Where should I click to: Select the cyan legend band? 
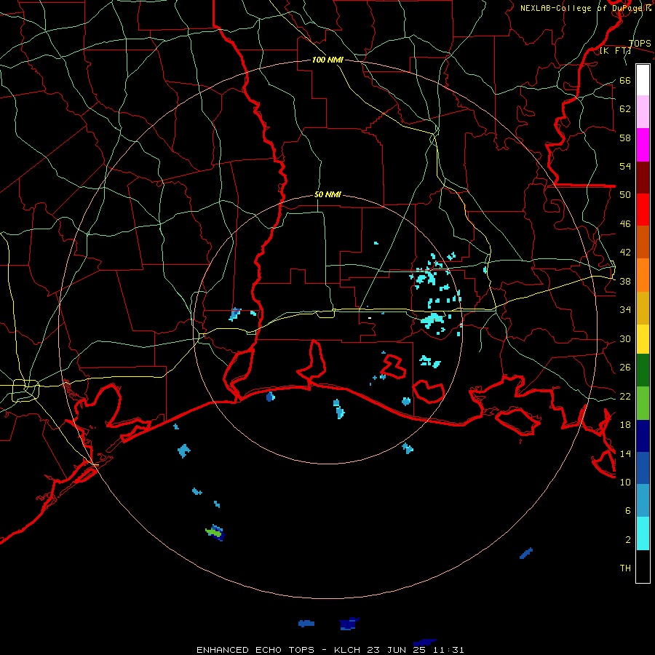click(x=643, y=533)
